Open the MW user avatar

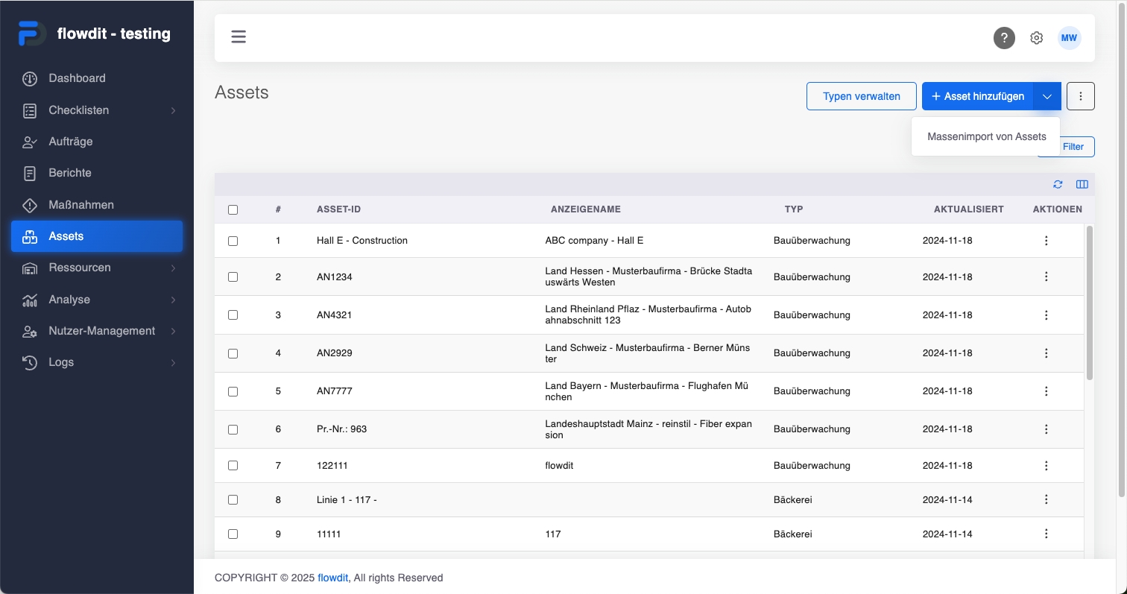point(1070,38)
